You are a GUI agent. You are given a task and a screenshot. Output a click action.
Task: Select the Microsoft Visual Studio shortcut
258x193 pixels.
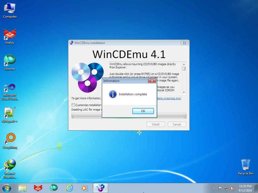coord(10,92)
